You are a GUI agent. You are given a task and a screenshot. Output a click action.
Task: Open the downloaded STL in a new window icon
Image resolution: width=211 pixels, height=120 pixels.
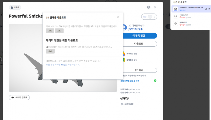(206, 9)
